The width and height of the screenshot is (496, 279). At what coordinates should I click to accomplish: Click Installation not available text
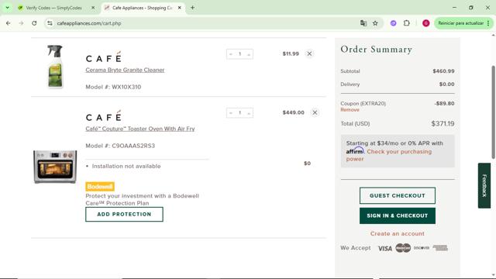click(126, 166)
